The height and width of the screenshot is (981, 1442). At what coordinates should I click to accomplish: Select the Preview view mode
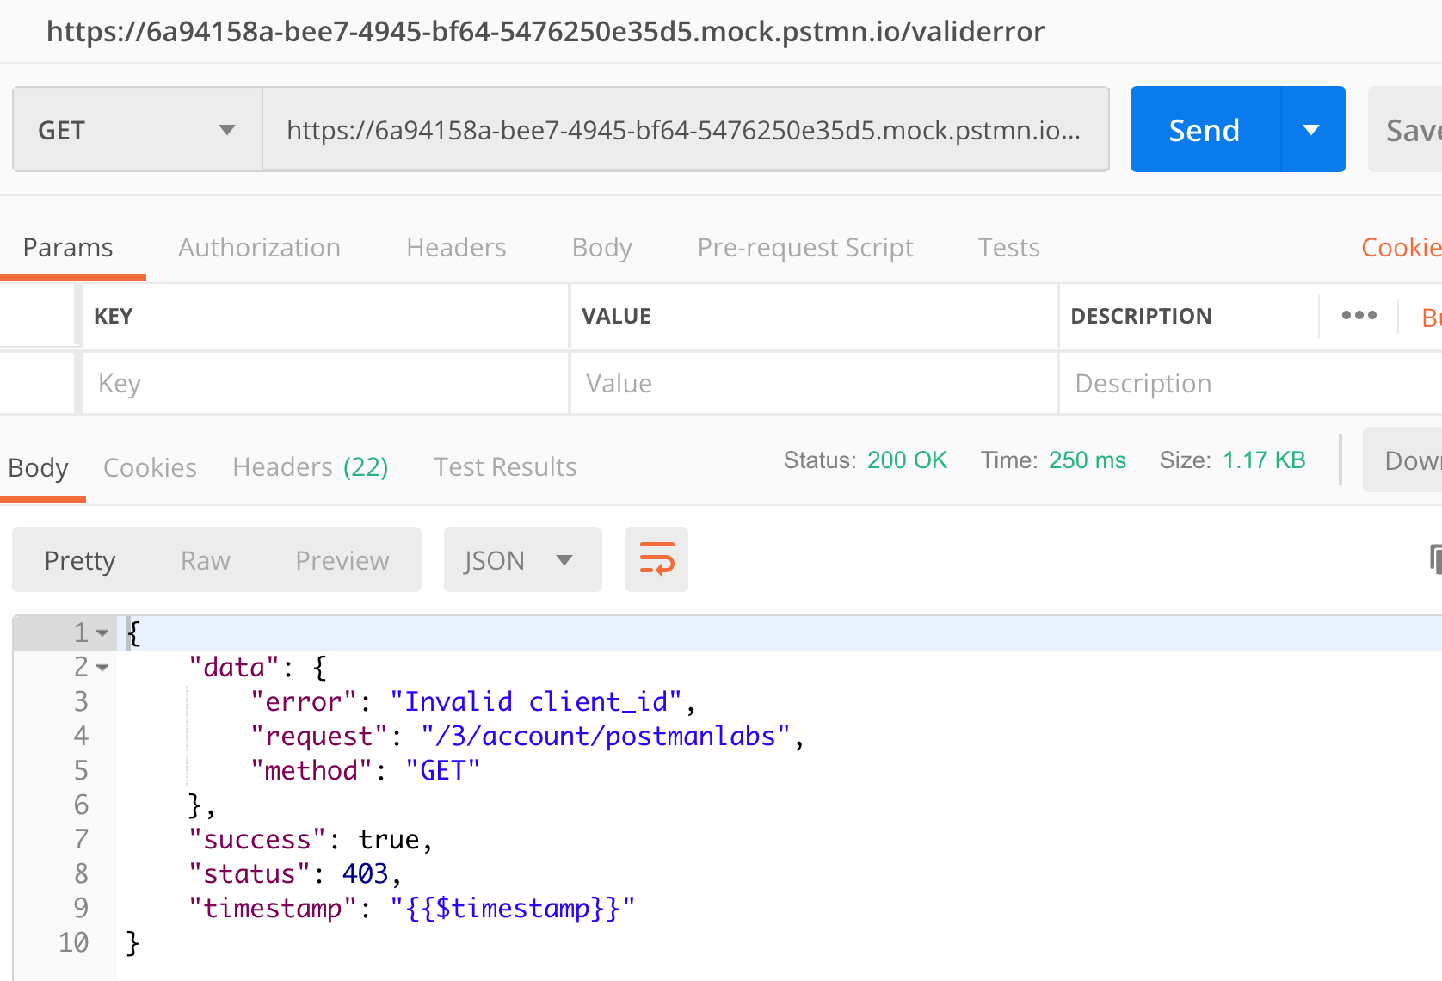coord(342,560)
